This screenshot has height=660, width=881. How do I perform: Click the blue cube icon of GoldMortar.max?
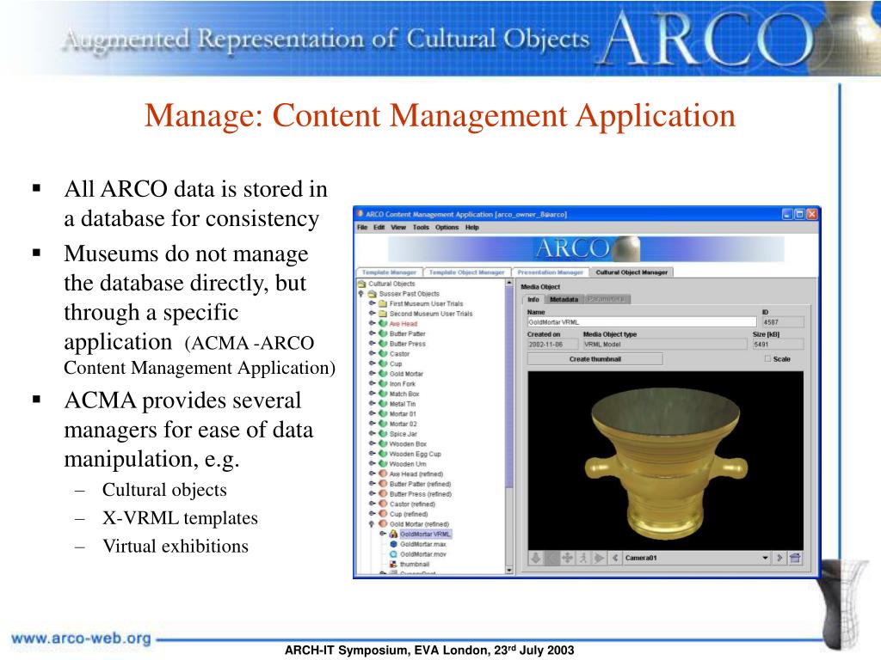pyautogui.click(x=393, y=544)
